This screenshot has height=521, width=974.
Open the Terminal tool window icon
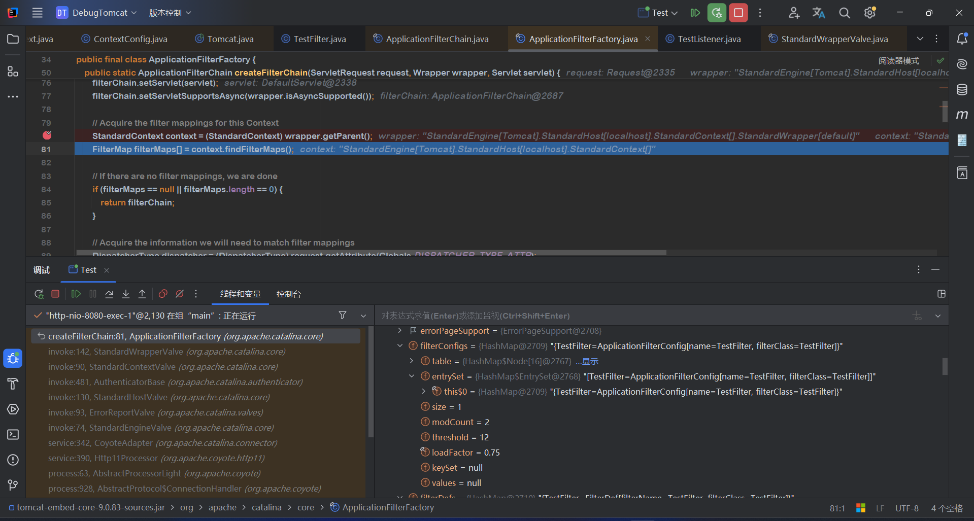pyautogui.click(x=13, y=434)
